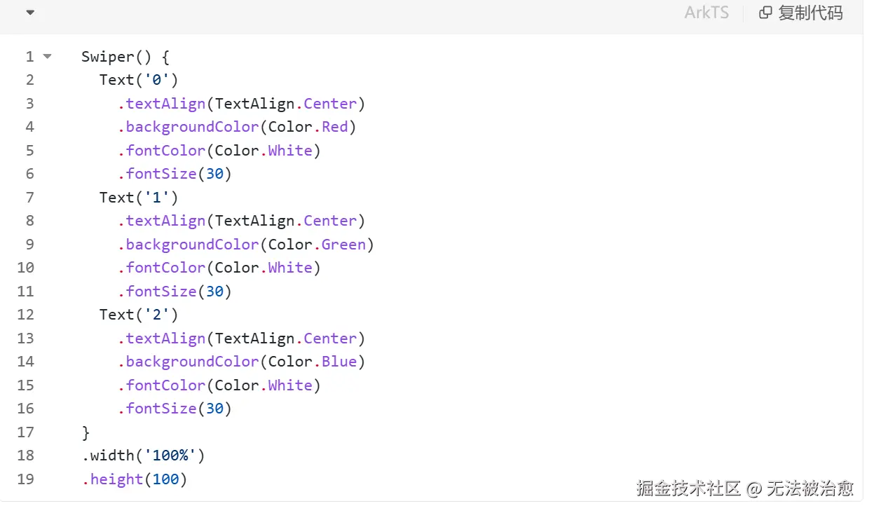The width and height of the screenshot is (869, 513).
Task: Click the Text('1') component line
Action: 139,198
